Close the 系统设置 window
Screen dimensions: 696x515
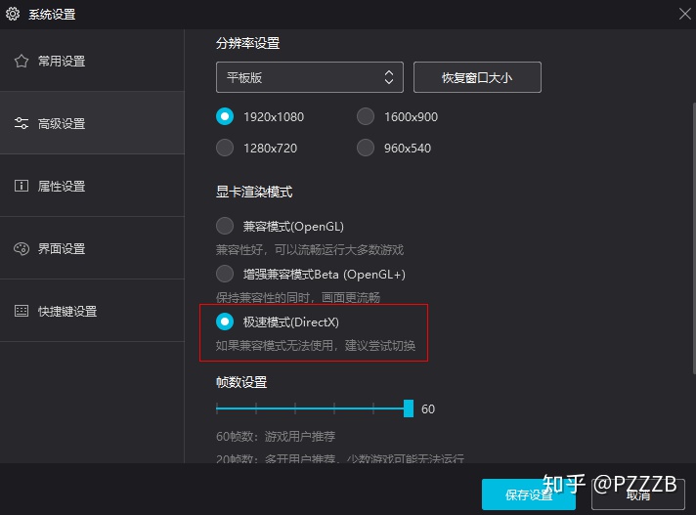(x=685, y=14)
